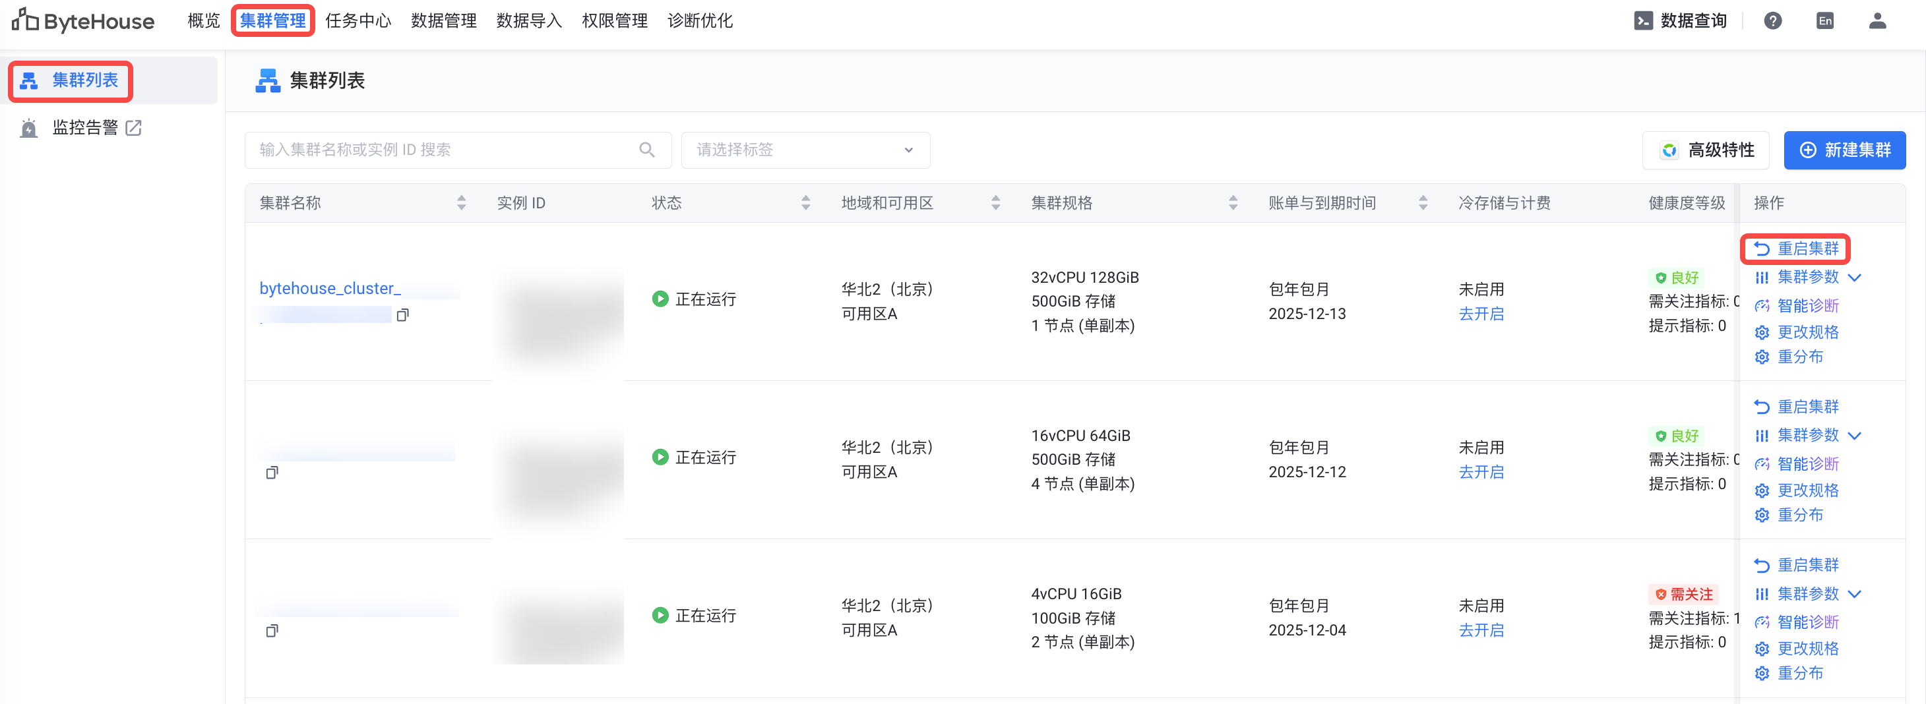
Task: Click the help question mark icon
Action: click(x=1772, y=21)
